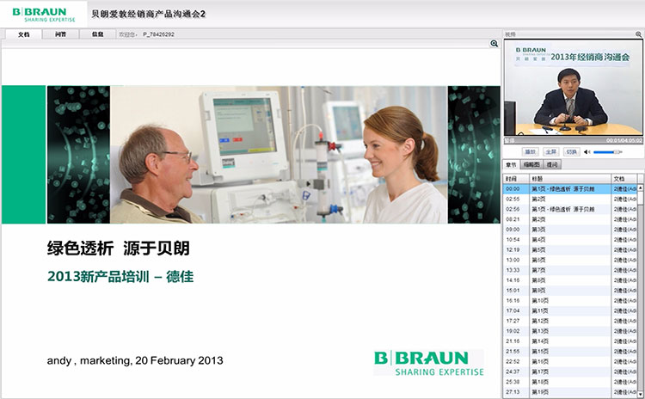Jump to chapter 第5页
This screenshot has width=645, height=399.
pos(569,249)
